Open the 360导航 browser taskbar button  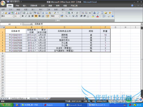(31, 105)
